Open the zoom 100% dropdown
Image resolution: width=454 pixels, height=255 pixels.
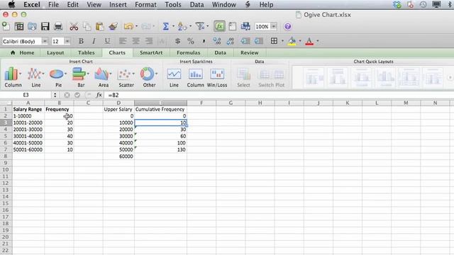coord(274,27)
